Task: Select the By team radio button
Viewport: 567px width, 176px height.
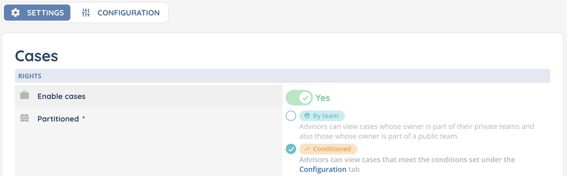Action: coord(291,116)
